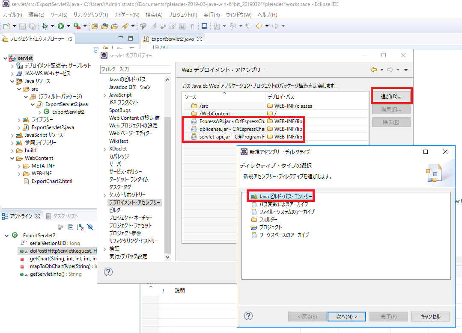Click the Save disk icon in toolbar
The height and width of the screenshot is (333, 462).
coord(22,27)
